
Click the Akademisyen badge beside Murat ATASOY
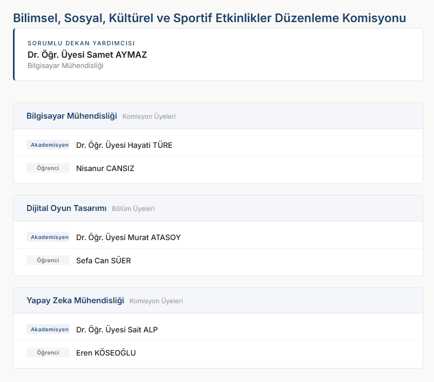click(49, 237)
